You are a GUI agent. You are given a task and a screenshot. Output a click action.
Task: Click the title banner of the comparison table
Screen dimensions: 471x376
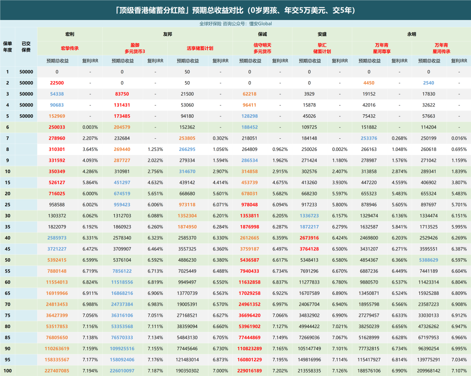[235, 10]
